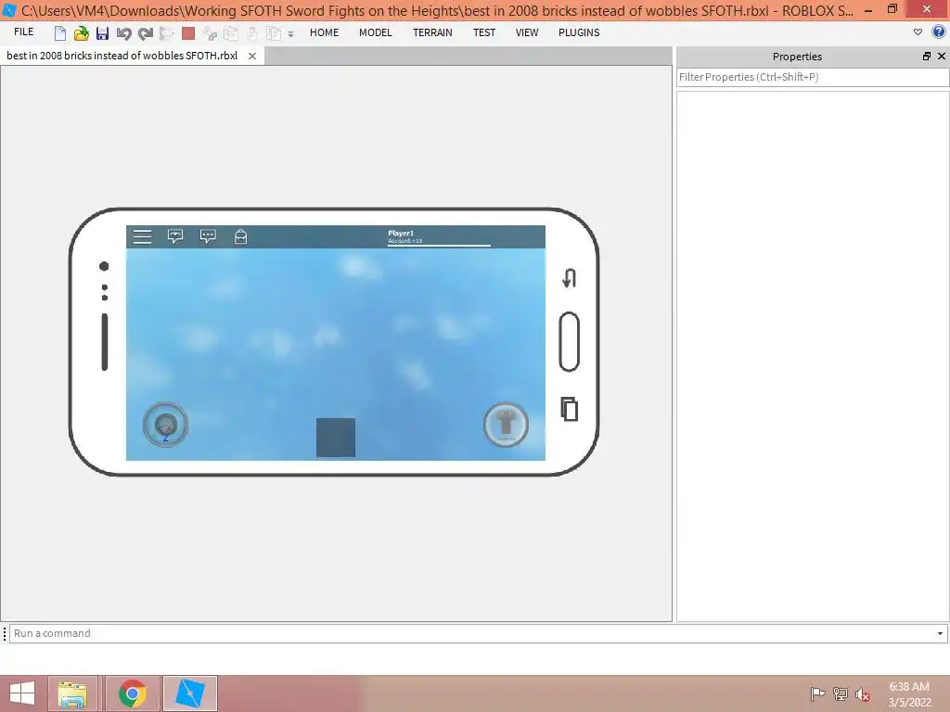Undock the Properties panel
The image size is (950, 712).
click(x=927, y=57)
